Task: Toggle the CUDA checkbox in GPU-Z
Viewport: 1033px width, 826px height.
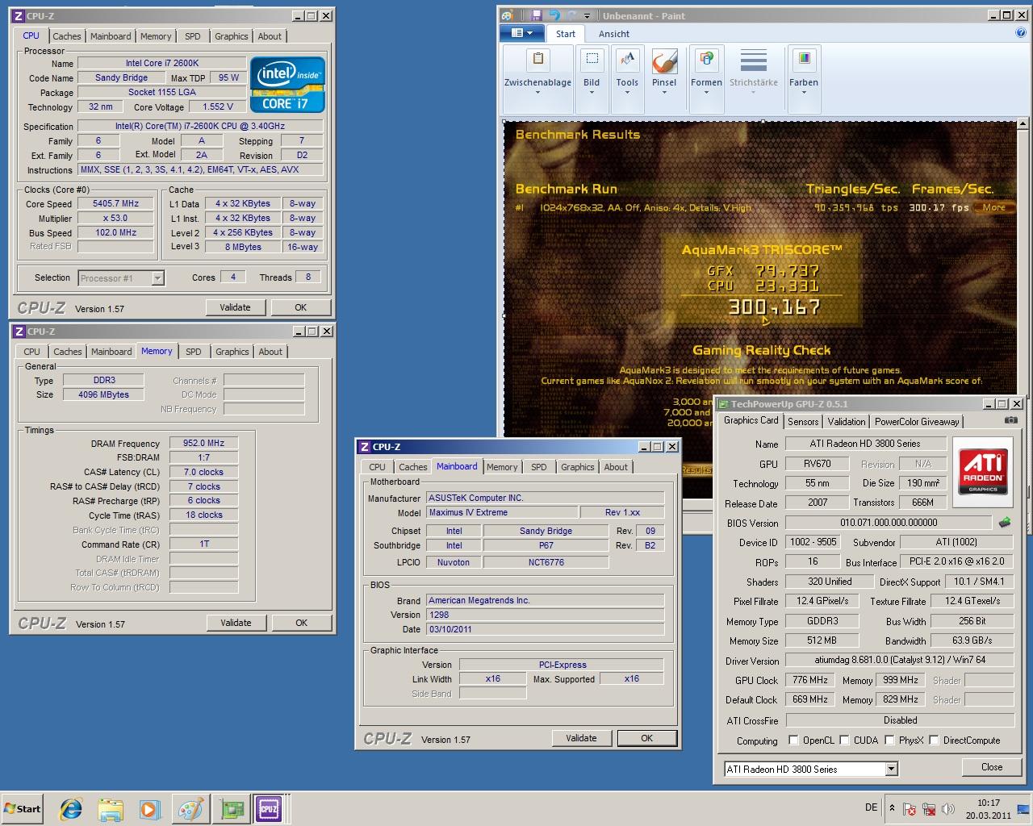Action: pyautogui.click(x=845, y=740)
